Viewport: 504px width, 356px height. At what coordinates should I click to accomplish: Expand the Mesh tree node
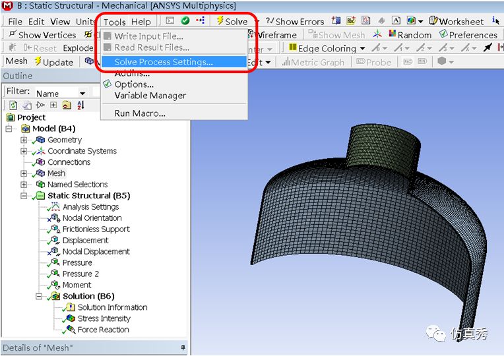[x=24, y=173]
